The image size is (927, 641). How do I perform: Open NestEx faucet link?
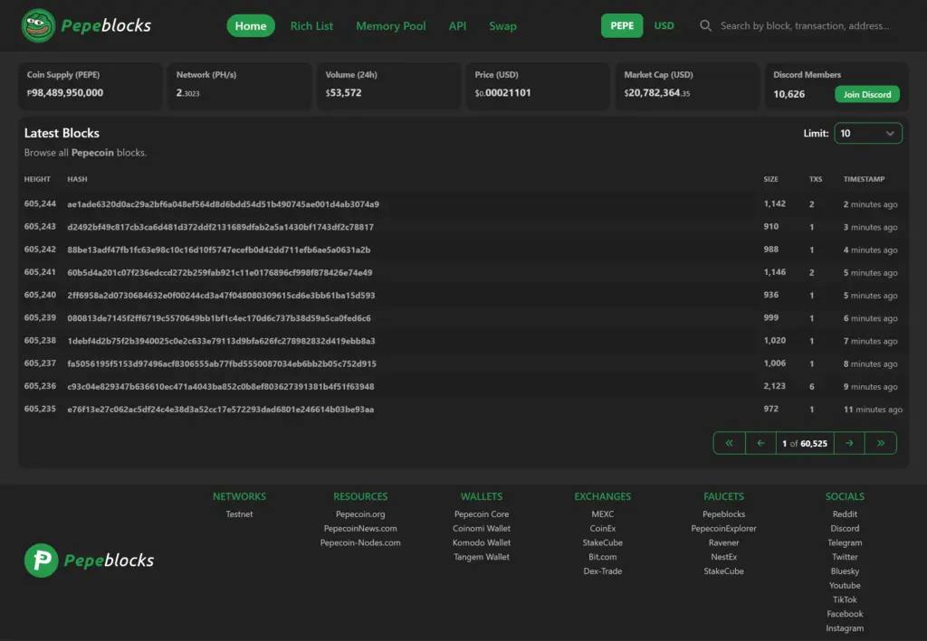click(x=723, y=557)
